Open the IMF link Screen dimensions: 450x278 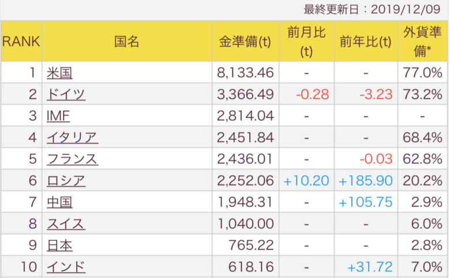click(x=58, y=116)
